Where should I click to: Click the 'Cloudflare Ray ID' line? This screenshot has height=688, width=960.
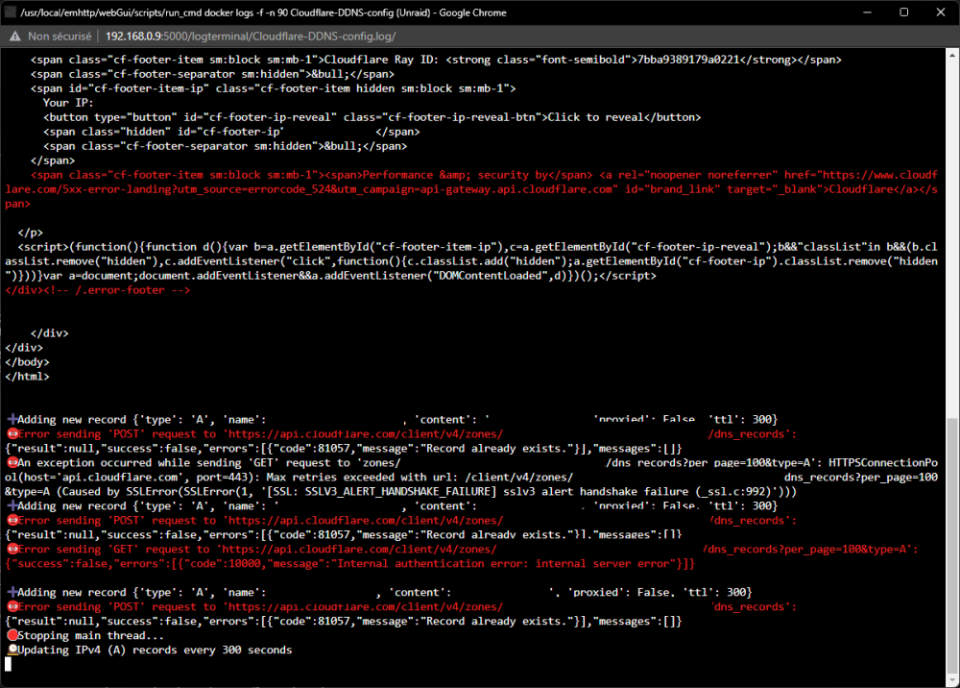coord(436,60)
